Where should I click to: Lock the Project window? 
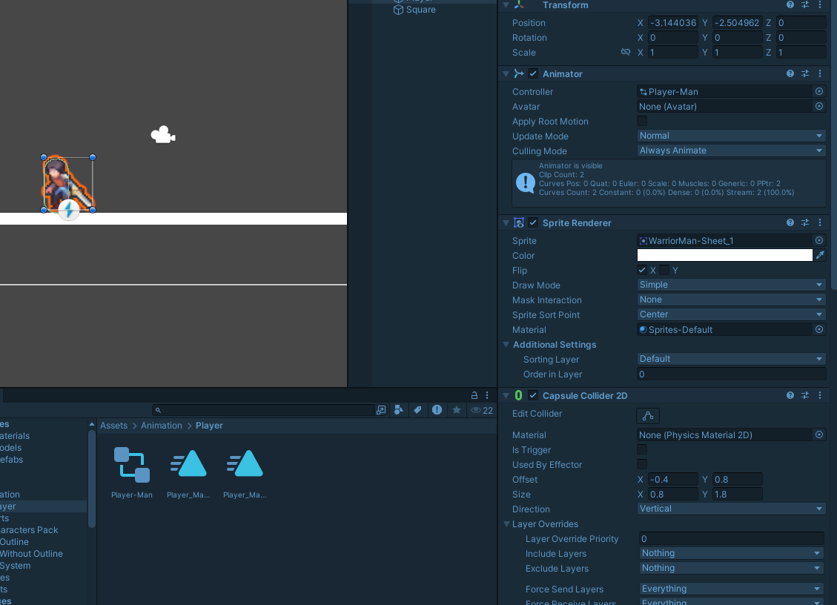click(x=474, y=395)
